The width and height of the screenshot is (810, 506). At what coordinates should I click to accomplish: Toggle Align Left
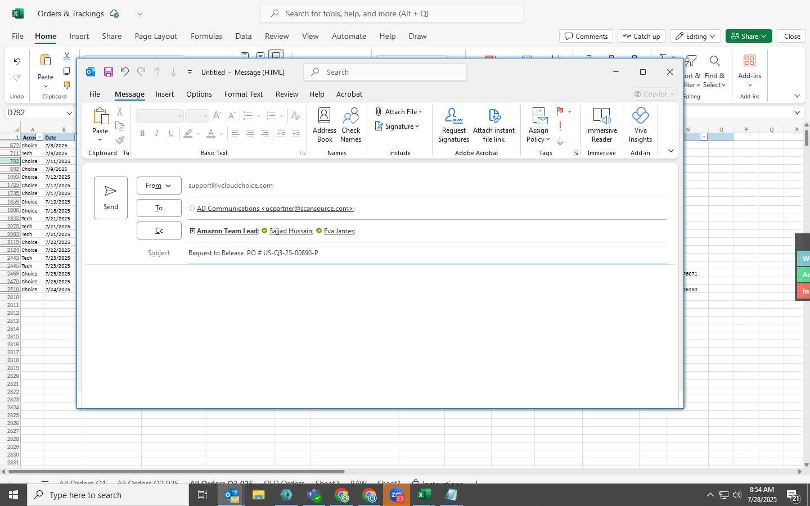[x=236, y=134]
